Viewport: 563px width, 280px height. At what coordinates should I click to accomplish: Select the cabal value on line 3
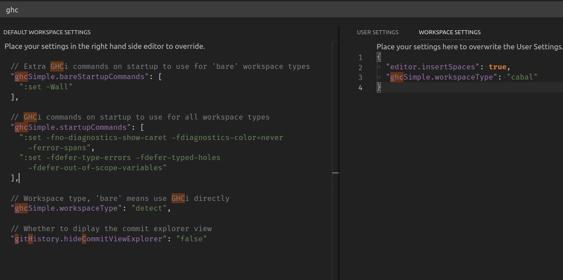[522, 77]
